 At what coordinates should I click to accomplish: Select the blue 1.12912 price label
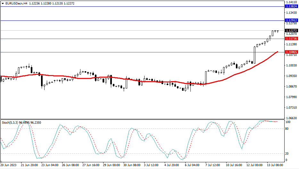pos(291,20)
